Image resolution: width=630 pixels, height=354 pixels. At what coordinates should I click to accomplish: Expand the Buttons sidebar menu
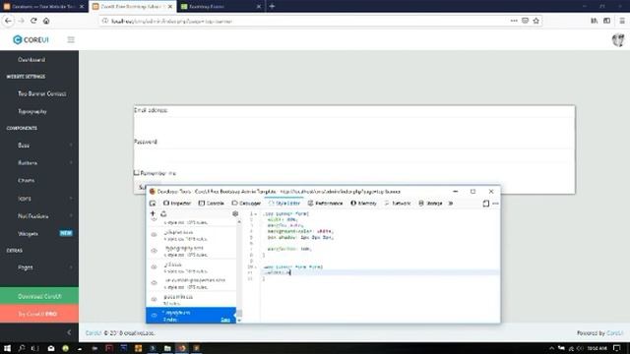click(x=39, y=163)
